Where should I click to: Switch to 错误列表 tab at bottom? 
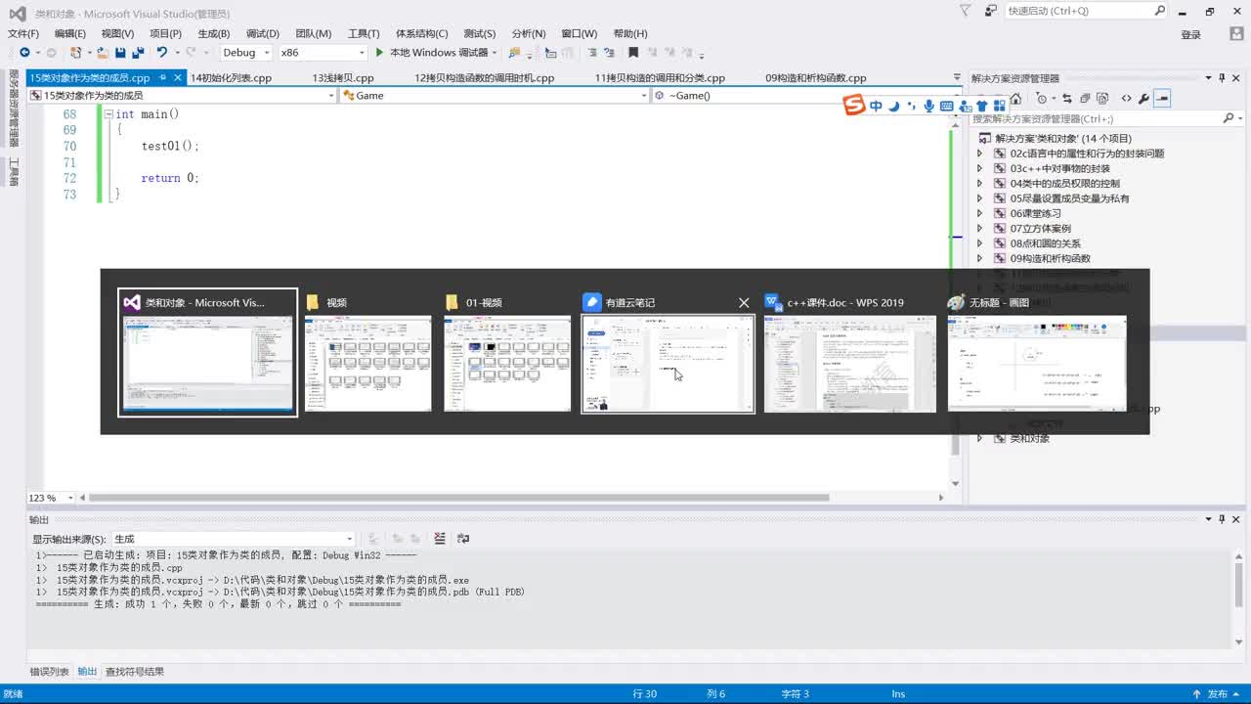(x=49, y=672)
